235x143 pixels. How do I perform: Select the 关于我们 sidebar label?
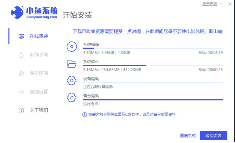point(39,111)
